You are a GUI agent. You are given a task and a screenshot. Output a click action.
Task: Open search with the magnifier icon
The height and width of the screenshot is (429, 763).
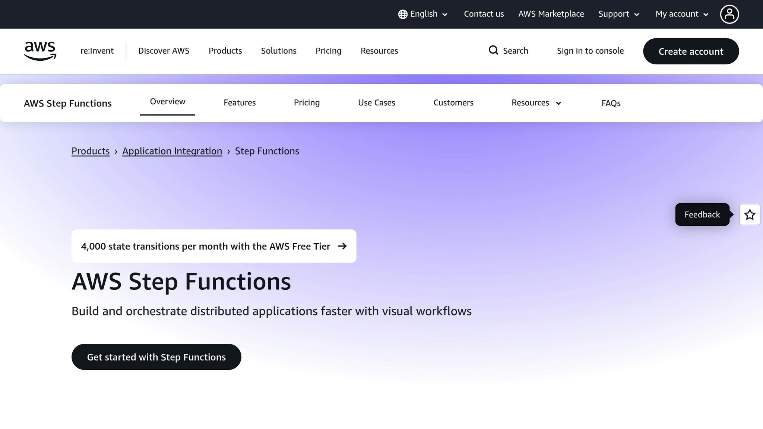[493, 50]
